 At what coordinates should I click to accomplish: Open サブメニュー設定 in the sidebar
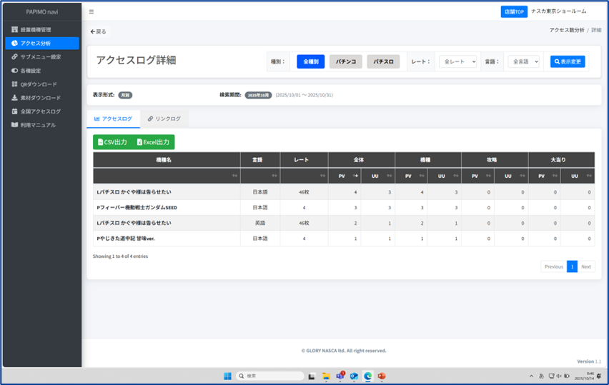[x=40, y=57]
